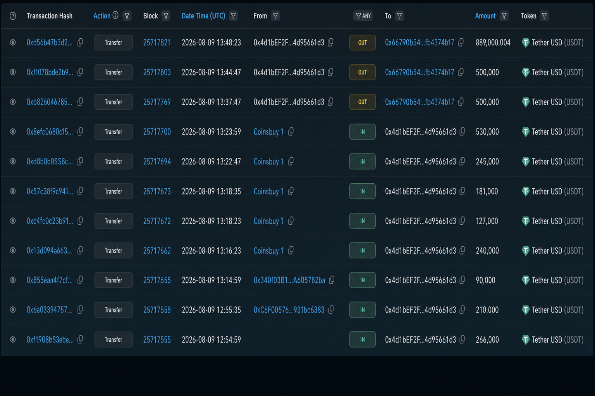The image size is (595, 396).
Task: Copy transaction hash 0x57c38f9c941...
Action: click(80, 191)
